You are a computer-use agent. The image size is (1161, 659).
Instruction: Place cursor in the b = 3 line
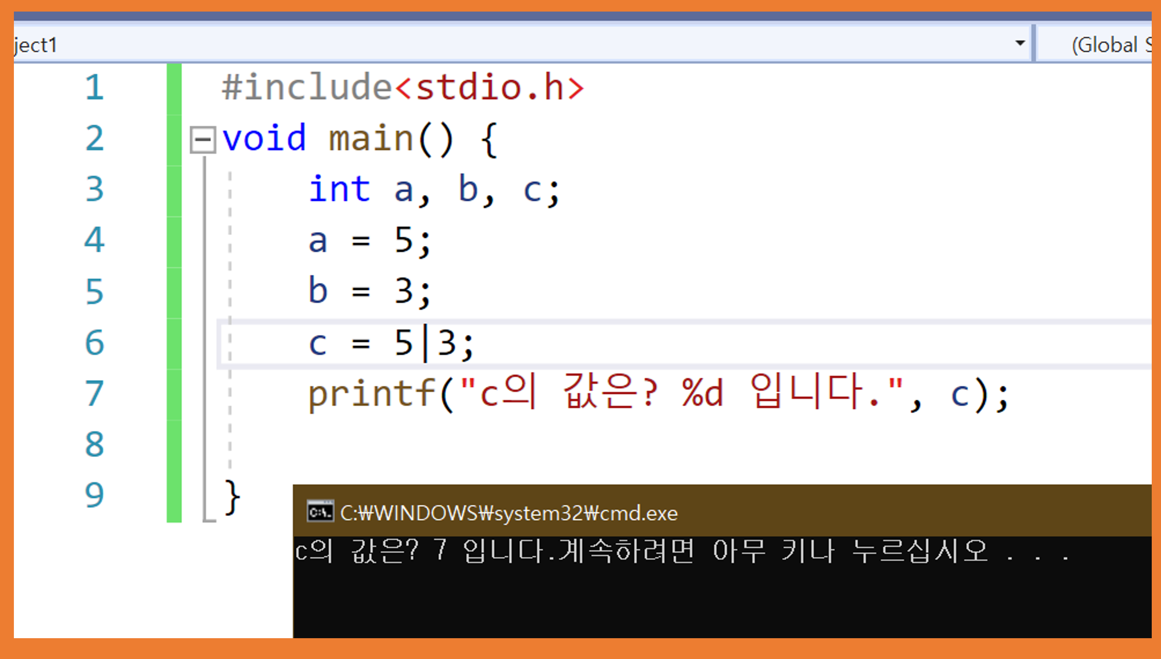pos(369,291)
